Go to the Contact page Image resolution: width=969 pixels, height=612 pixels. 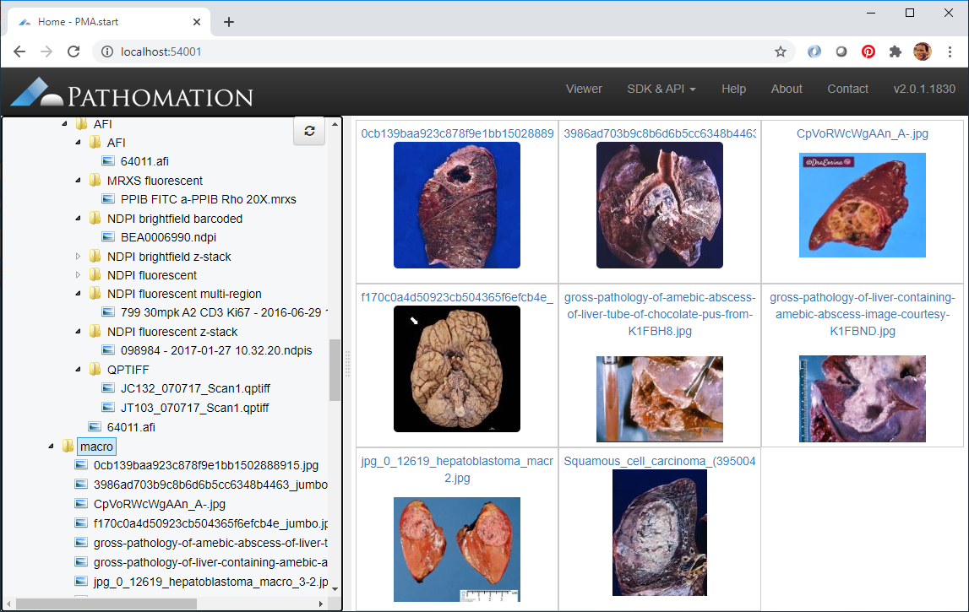pos(847,89)
